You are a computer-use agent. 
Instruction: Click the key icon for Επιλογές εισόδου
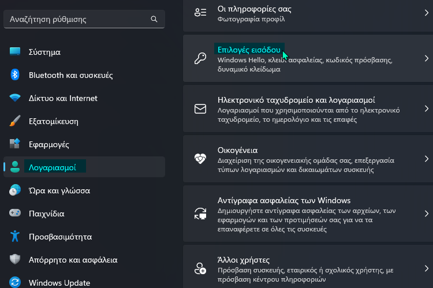click(200, 58)
